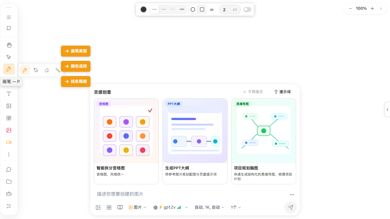Select the solid line style

click(x=154, y=9)
